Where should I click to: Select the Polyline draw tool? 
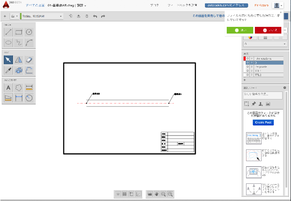coord(19,42)
